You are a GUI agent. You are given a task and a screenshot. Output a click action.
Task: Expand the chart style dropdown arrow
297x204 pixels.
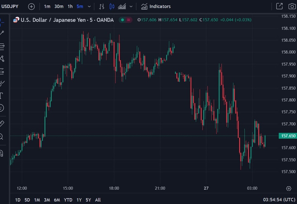131,6
